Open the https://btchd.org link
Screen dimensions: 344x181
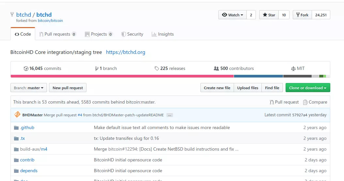tap(125, 52)
